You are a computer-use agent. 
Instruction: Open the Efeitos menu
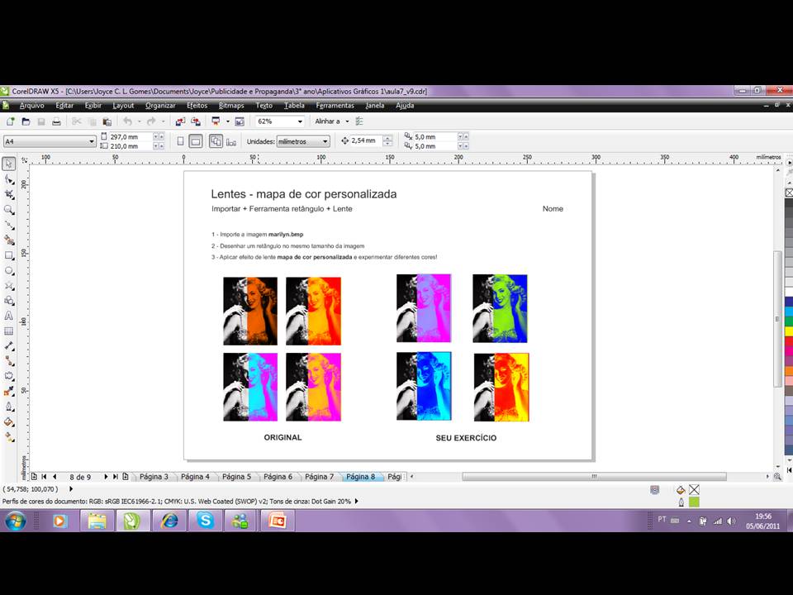(x=197, y=106)
